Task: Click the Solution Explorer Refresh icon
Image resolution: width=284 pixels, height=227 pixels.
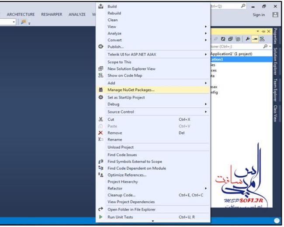Action: click(223, 39)
